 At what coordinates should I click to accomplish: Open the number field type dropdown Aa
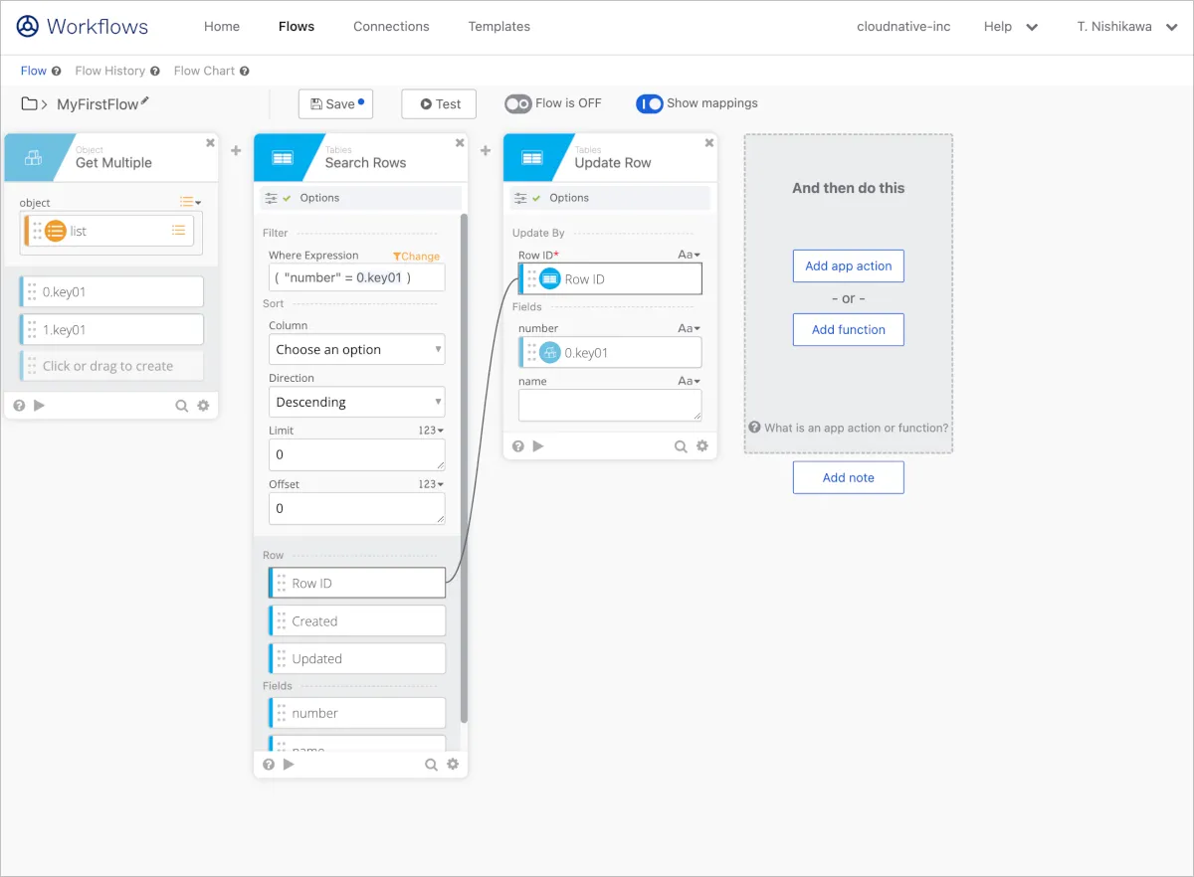(x=689, y=328)
